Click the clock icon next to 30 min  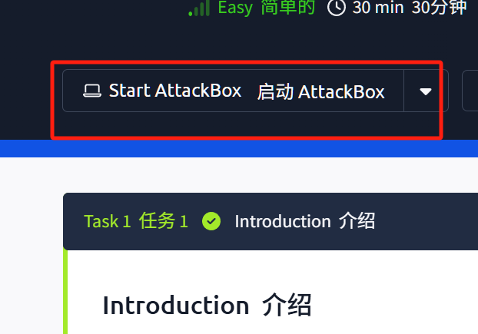click(x=337, y=8)
